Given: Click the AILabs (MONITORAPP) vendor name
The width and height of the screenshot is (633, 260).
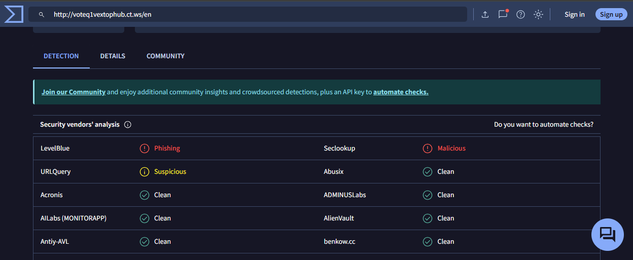Looking at the screenshot, I should (73, 218).
